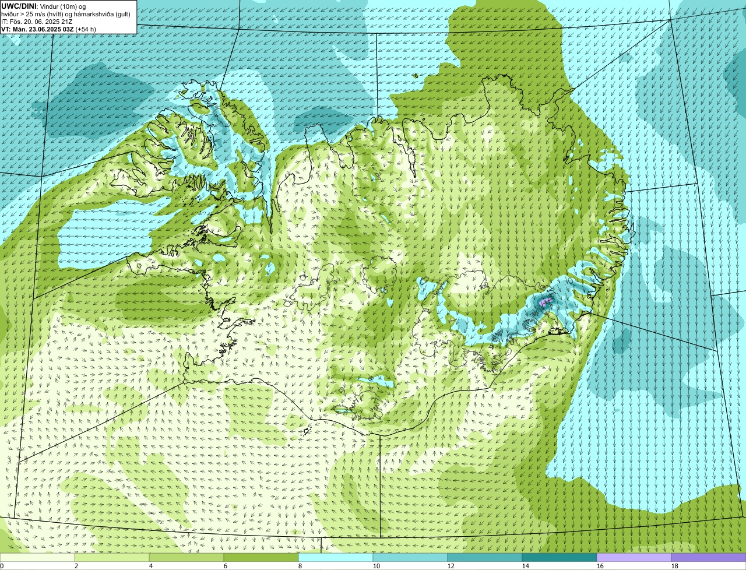Click the "UWC/DINI: Vindur (10m) og" title line
This screenshot has height=570, width=746.
pyautogui.click(x=44, y=6)
